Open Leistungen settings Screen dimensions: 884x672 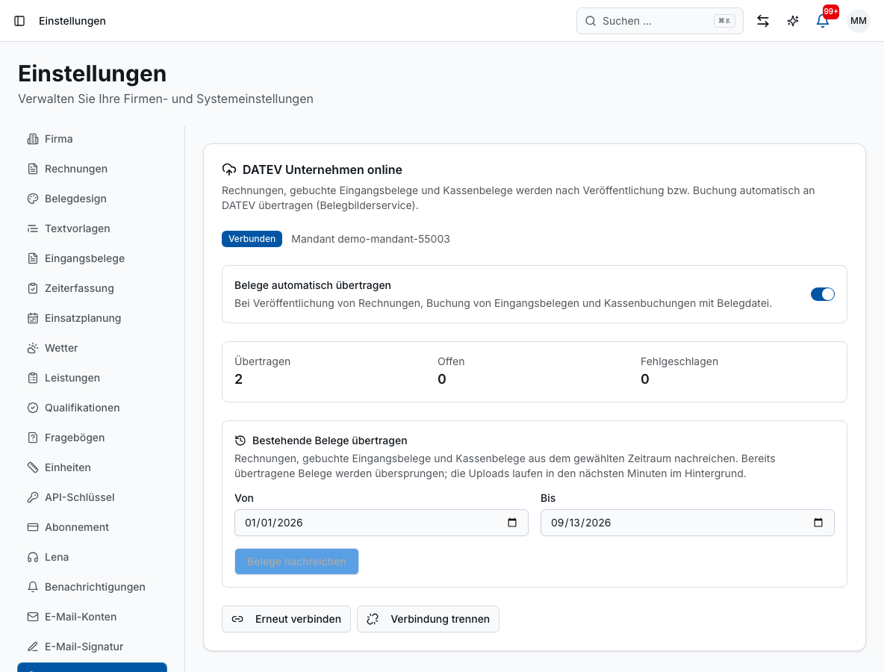(x=92, y=378)
